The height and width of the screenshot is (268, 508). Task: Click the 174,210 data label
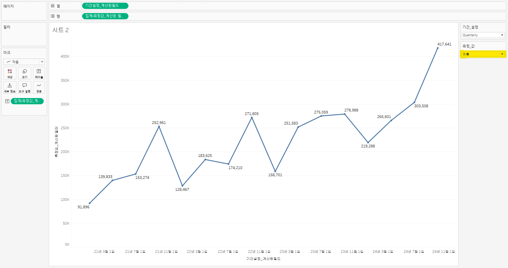235,168
